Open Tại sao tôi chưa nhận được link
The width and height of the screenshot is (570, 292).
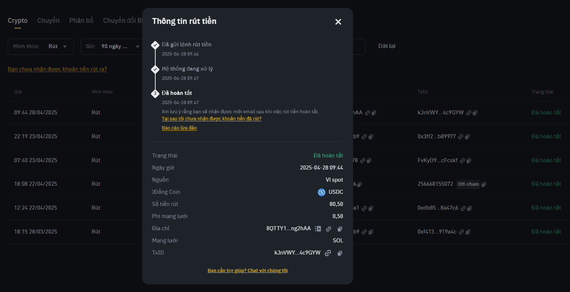pyautogui.click(x=212, y=119)
